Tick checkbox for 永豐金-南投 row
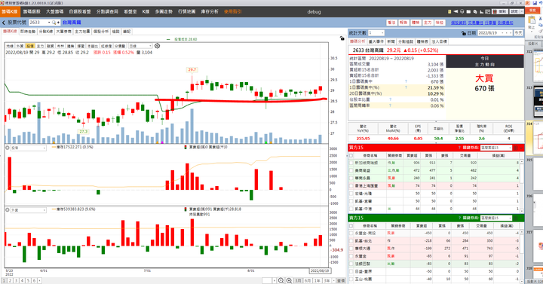 pyautogui.click(x=351, y=233)
